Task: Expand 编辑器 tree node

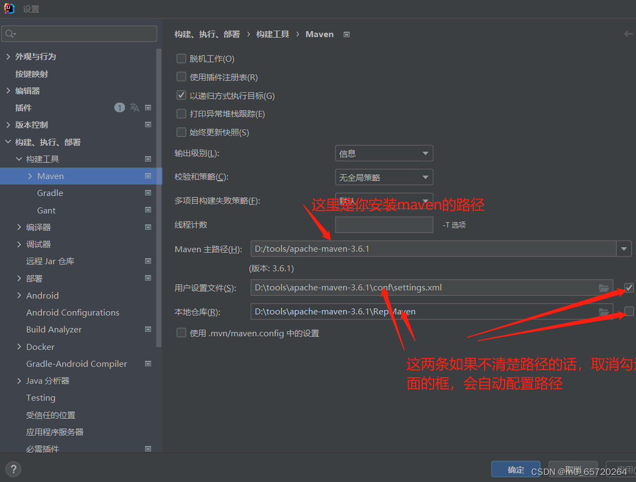Action: click(x=8, y=91)
